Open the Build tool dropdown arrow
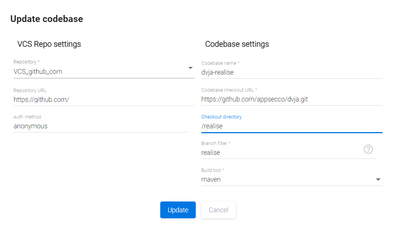Screen dimensions: 396x225 (378, 179)
